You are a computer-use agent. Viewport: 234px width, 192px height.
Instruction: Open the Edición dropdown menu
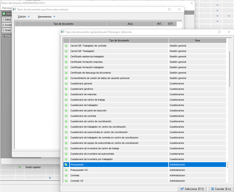(x=24, y=17)
